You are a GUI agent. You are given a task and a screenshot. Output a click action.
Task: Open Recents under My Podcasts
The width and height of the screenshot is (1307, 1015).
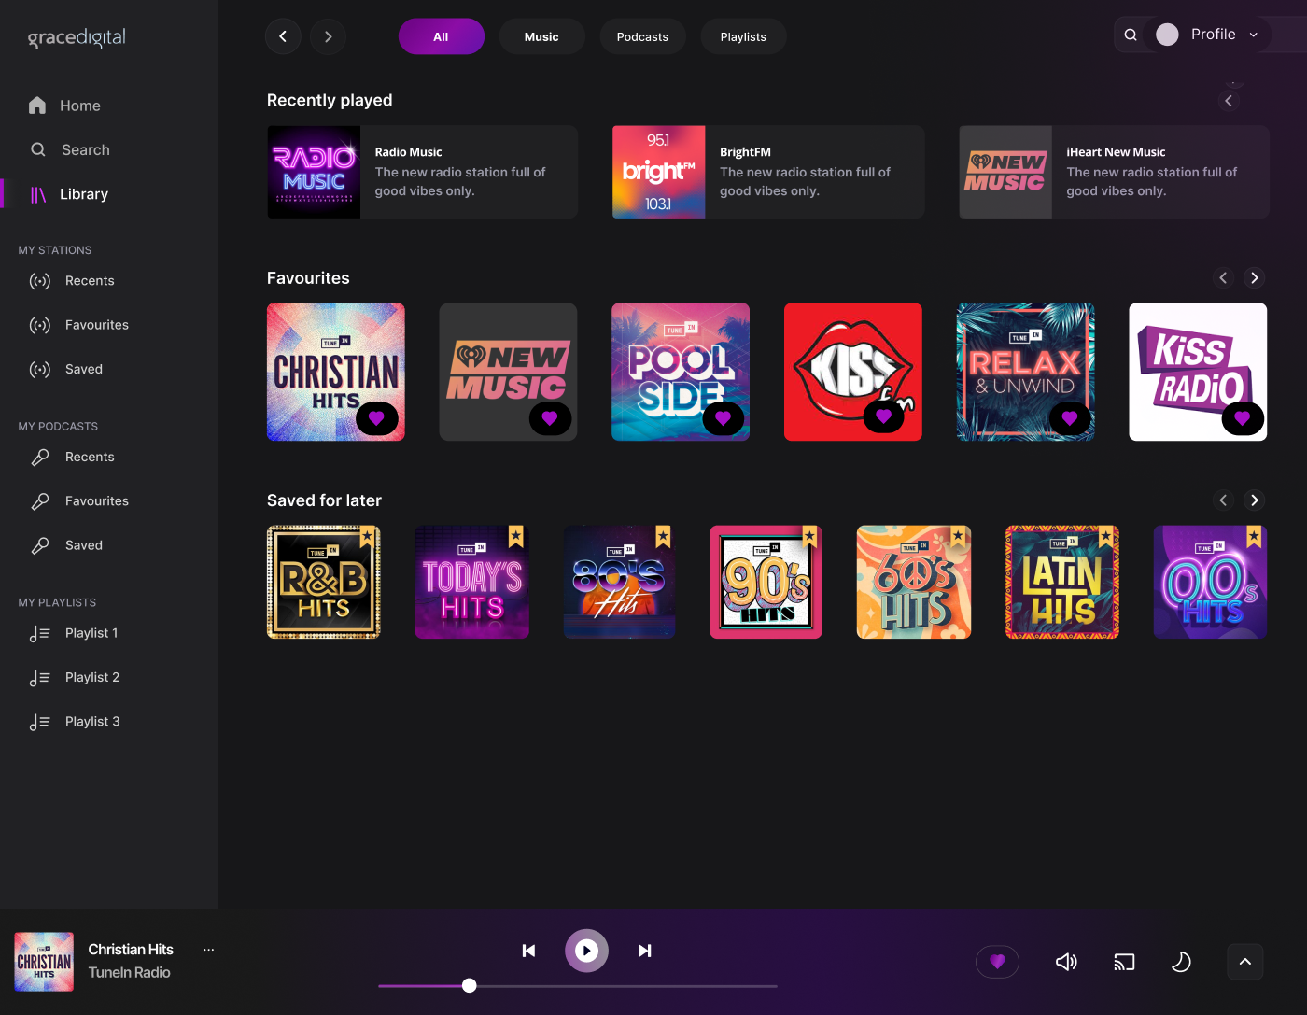(x=72, y=457)
